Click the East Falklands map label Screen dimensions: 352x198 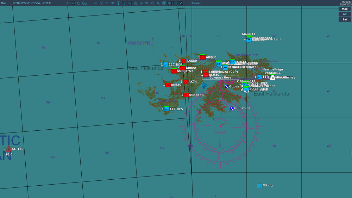(x=271, y=94)
